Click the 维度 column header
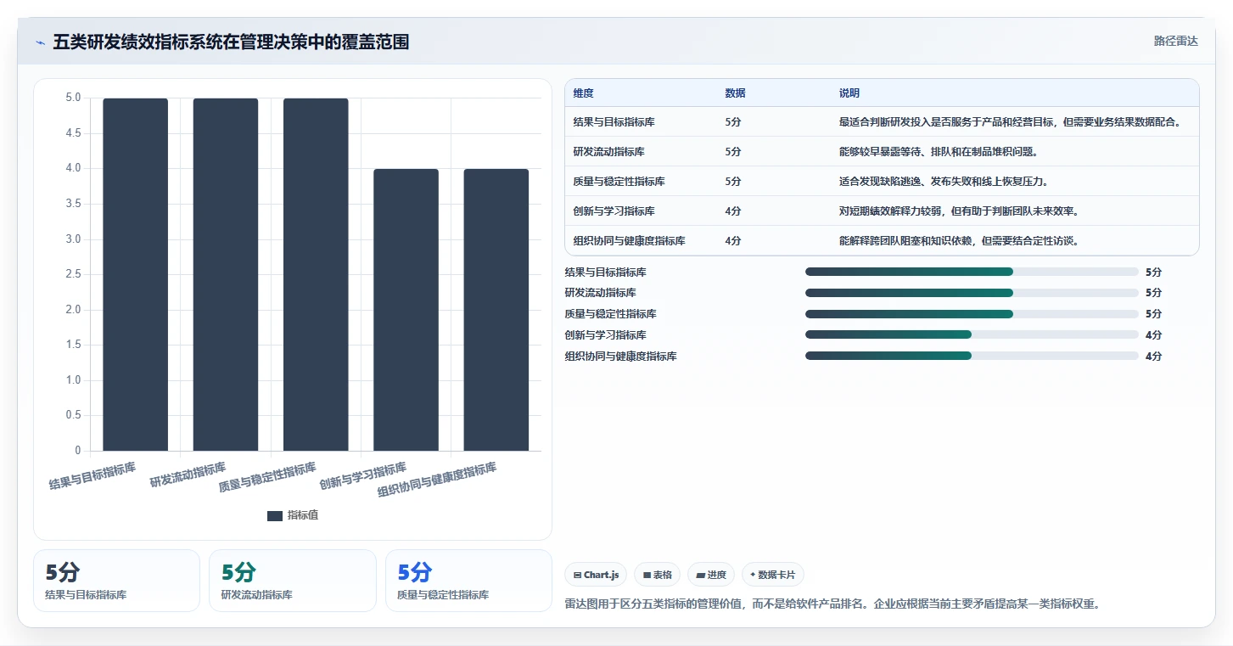This screenshot has width=1233, height=646. click(584, 93)
